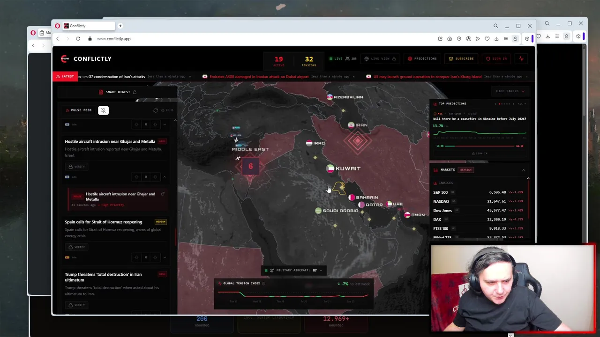Image resolution: width=600 pixels, height=337 pixels.
Task: Show the previous top prediction
Action: click(x=495, y=103)
